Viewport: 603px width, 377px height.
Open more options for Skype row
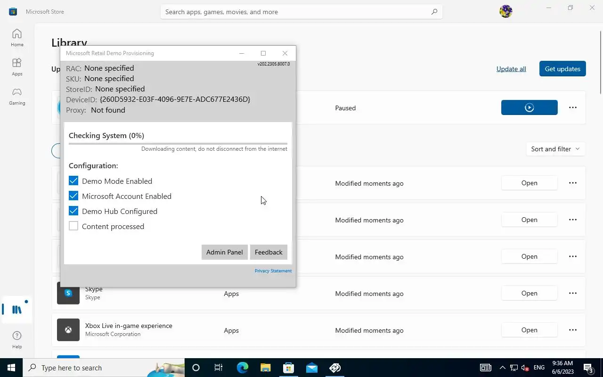572,293
